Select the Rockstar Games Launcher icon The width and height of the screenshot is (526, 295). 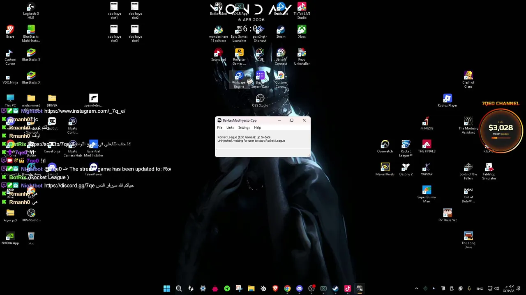tap(239, 57)
